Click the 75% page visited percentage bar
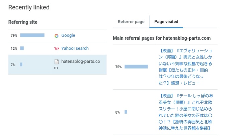 click(x=136, y=66)
